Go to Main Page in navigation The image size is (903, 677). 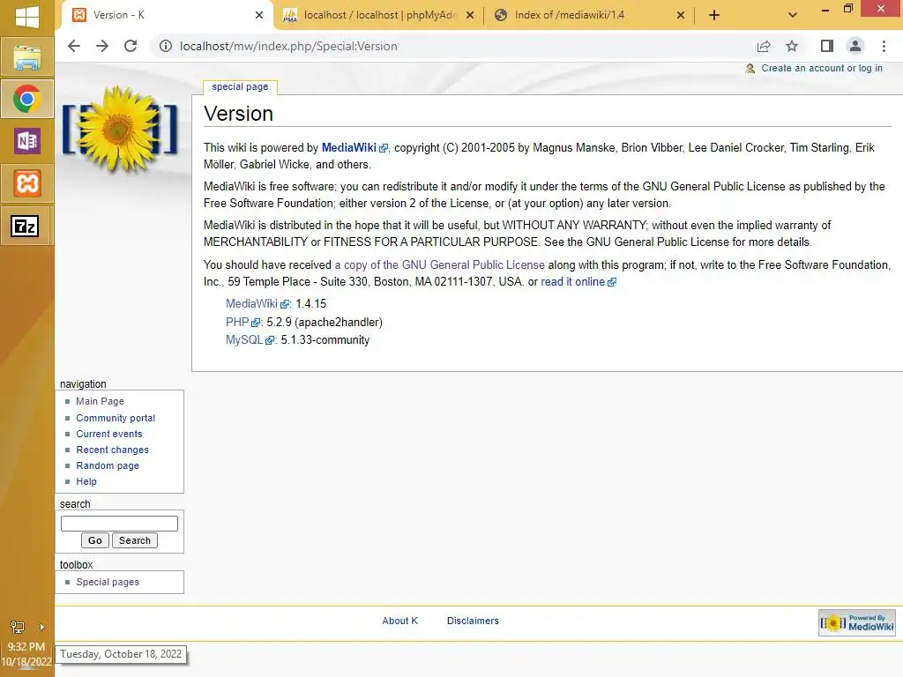coord(101,401)
